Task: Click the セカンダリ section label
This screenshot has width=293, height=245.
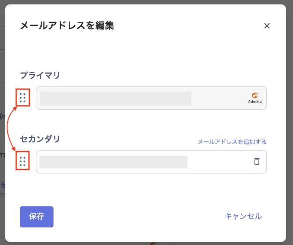Action: click(x=40, y=139)
